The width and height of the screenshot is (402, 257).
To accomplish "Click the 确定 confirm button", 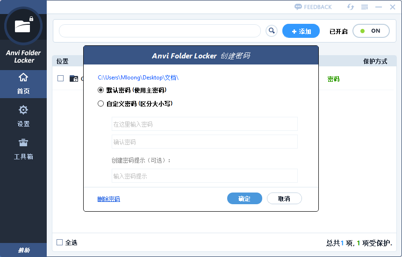I will click(244, 199).
